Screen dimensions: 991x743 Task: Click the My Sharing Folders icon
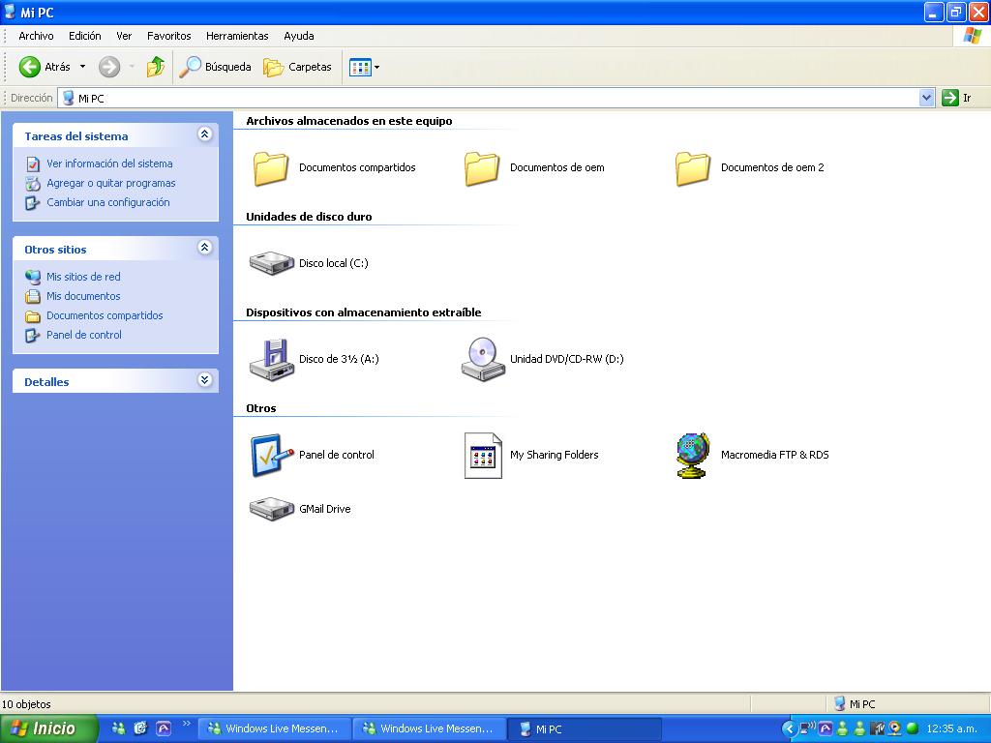click(x=483, y=455)
